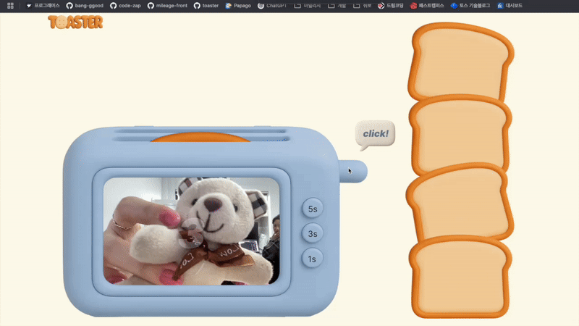Click the TOASTER logo

(75, 22)
